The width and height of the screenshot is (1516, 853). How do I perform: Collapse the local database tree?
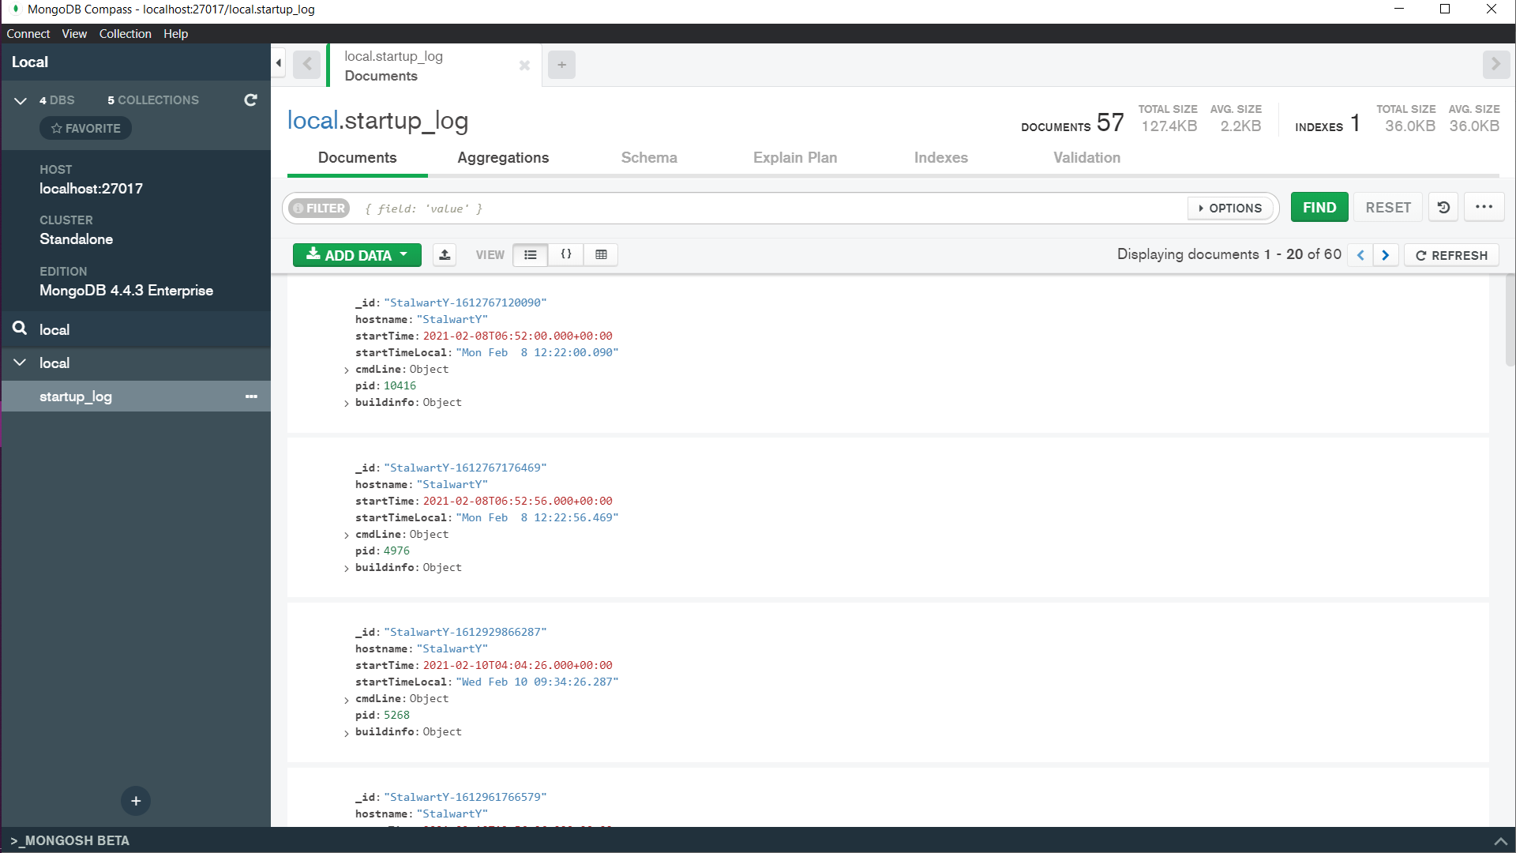[x=20, y=363]
